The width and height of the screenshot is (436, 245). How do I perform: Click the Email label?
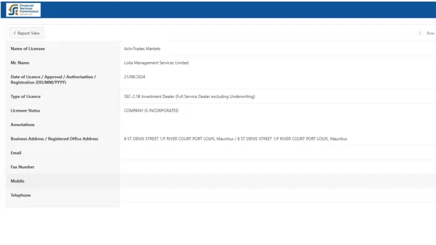[x=16, y=153]
